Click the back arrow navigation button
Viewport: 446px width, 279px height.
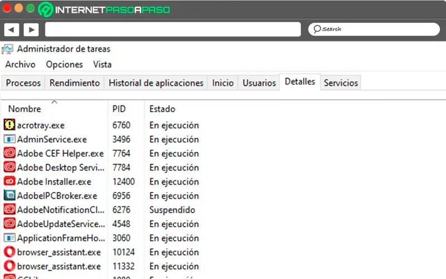tap(11, 30)
